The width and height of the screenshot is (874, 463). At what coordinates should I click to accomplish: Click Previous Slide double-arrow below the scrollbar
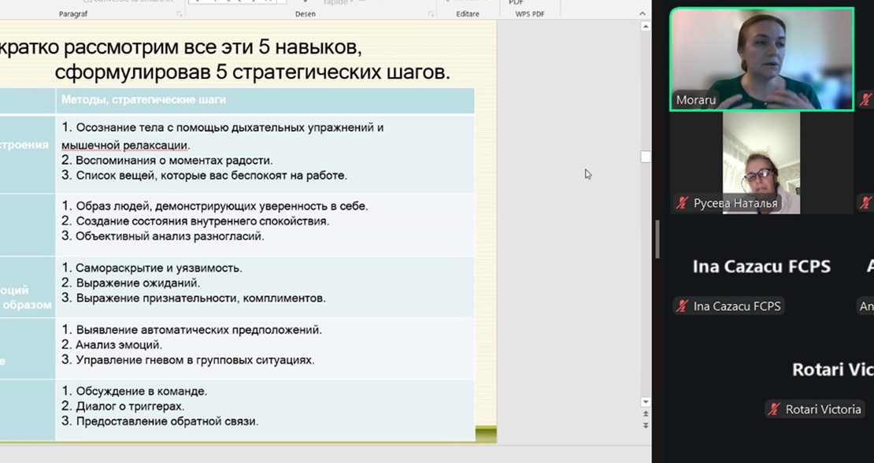coord(646,414)
